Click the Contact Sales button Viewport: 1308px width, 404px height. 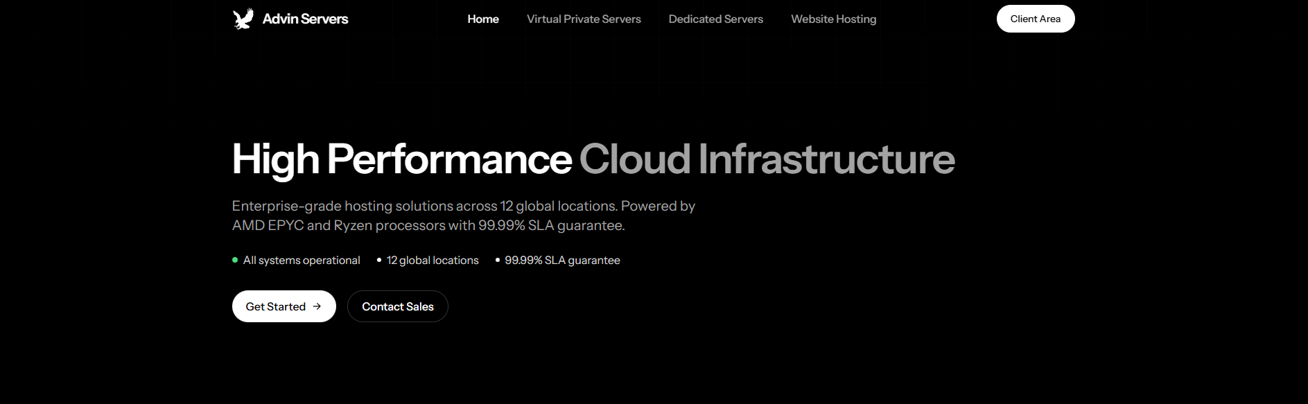click(397, 306)
